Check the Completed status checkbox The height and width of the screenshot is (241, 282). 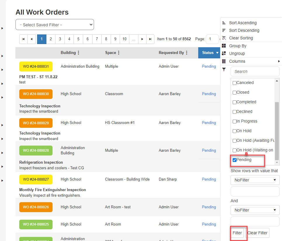tap(234, 102)
